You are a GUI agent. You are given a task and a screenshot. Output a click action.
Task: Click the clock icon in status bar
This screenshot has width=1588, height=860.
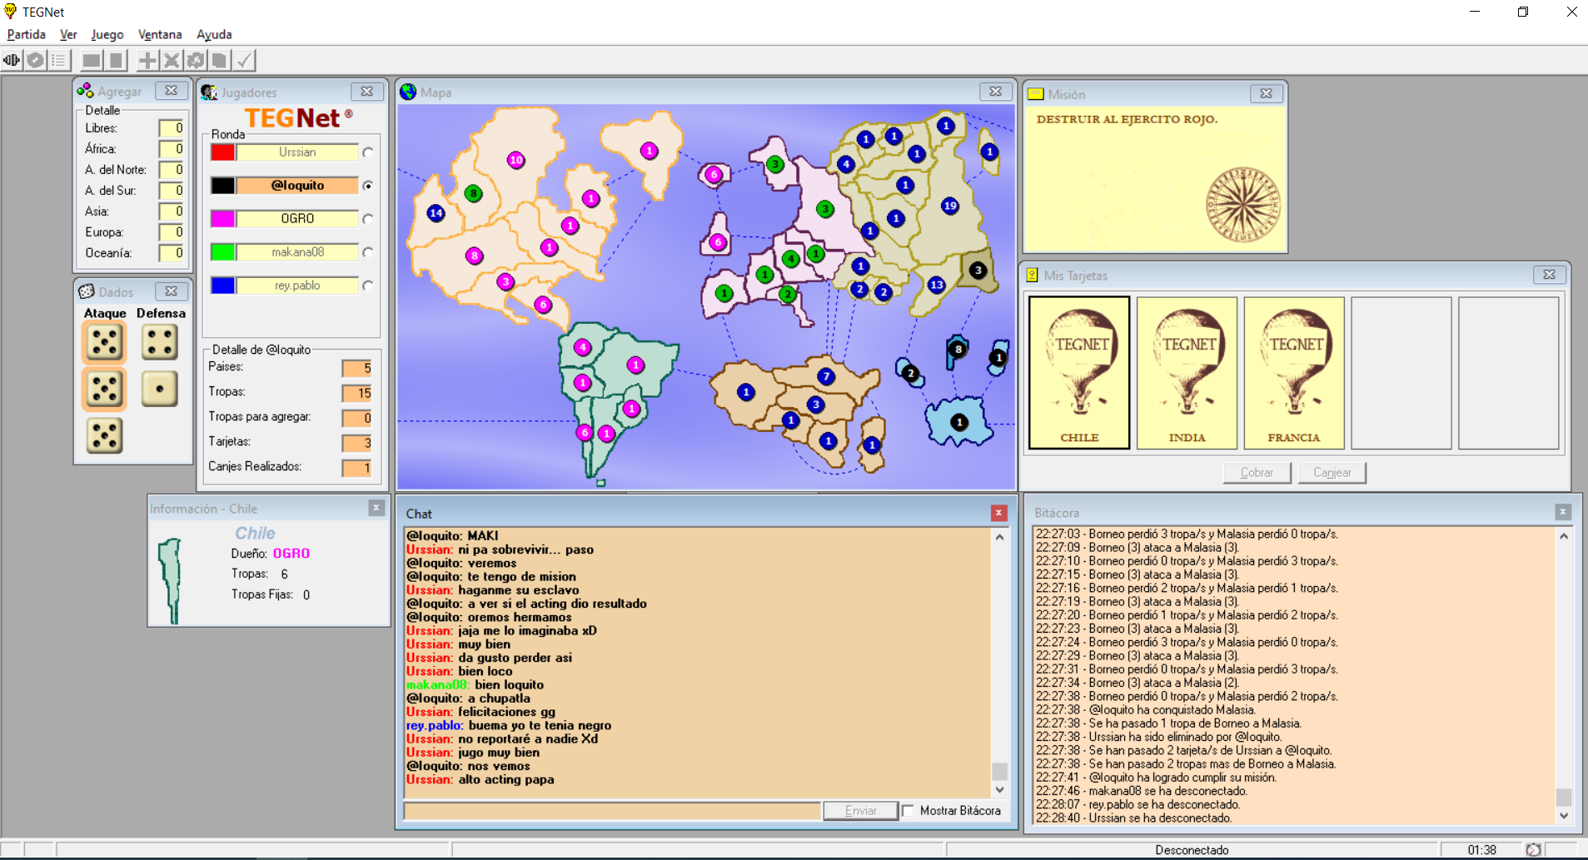point(1533,850)
